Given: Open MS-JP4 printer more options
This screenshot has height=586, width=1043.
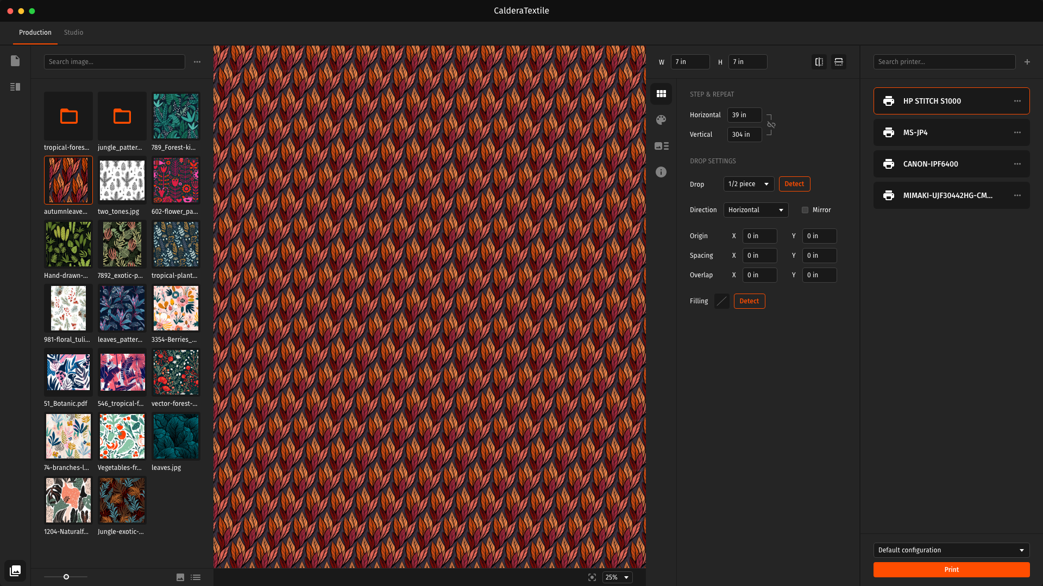Looking at the screenshot, I should tap(1017, 132).
